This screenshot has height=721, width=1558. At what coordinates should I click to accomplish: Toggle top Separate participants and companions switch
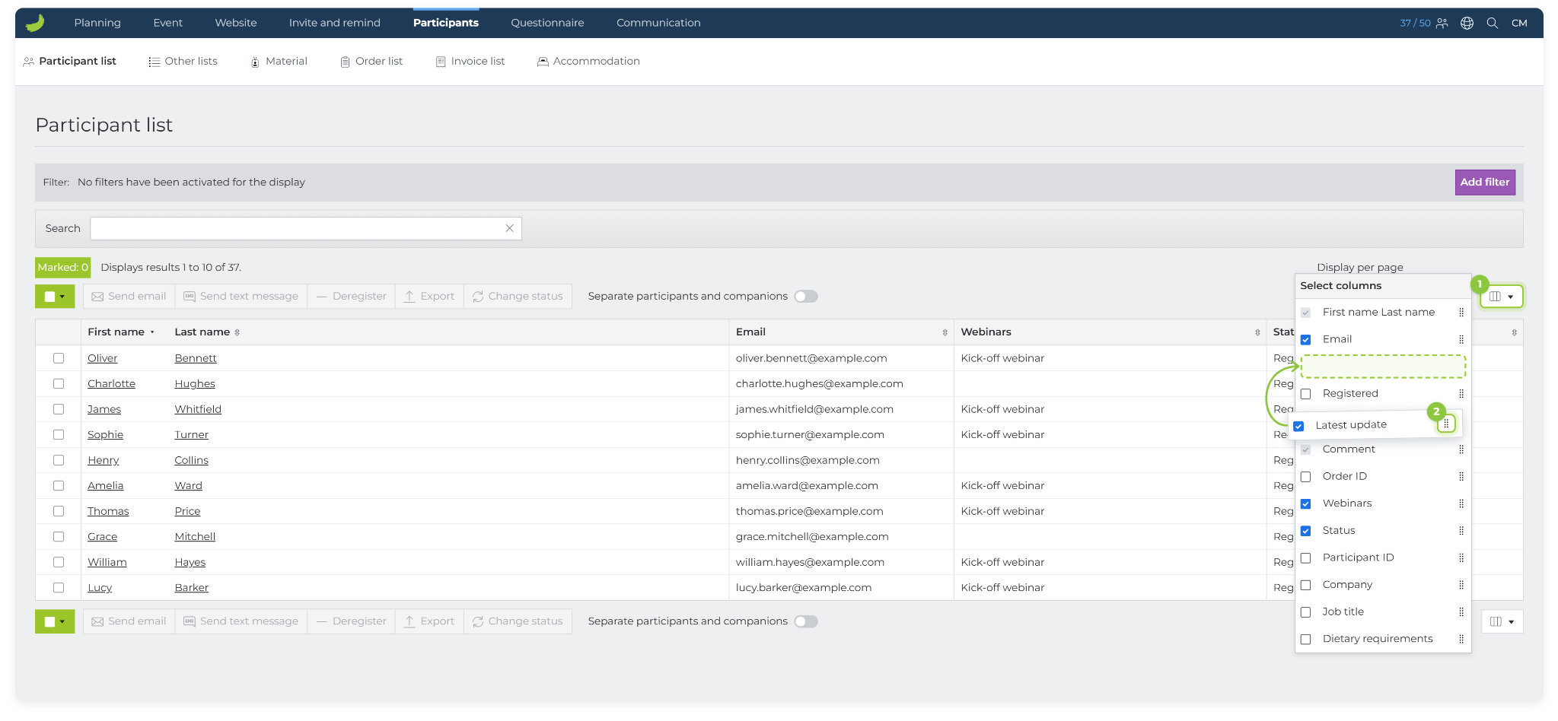click(x=806, y=297)
